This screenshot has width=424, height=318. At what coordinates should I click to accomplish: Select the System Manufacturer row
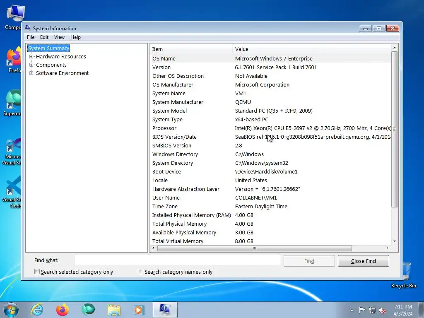pyautogui.click(x=270, y=102)
